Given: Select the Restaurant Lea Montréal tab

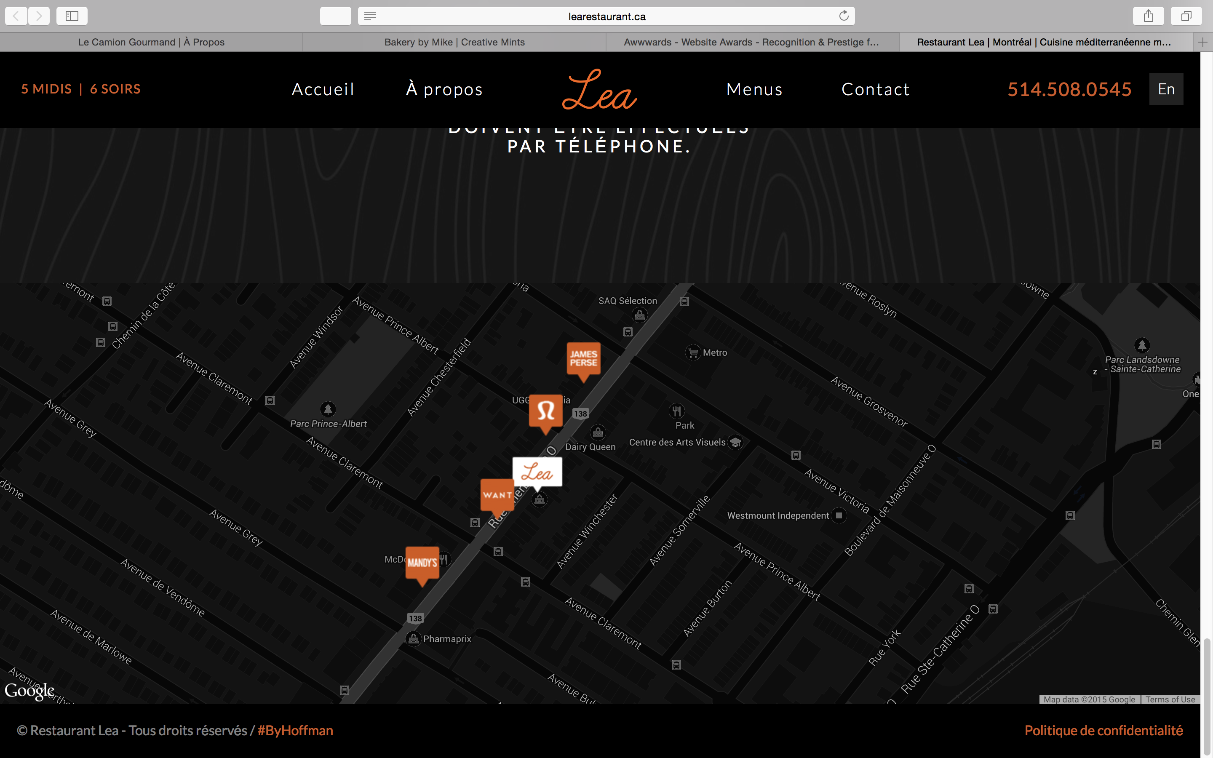Looking at the screenshot, I should tap(1046, 42).
